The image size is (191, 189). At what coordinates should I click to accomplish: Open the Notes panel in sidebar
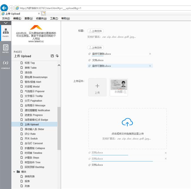(6, 49)
